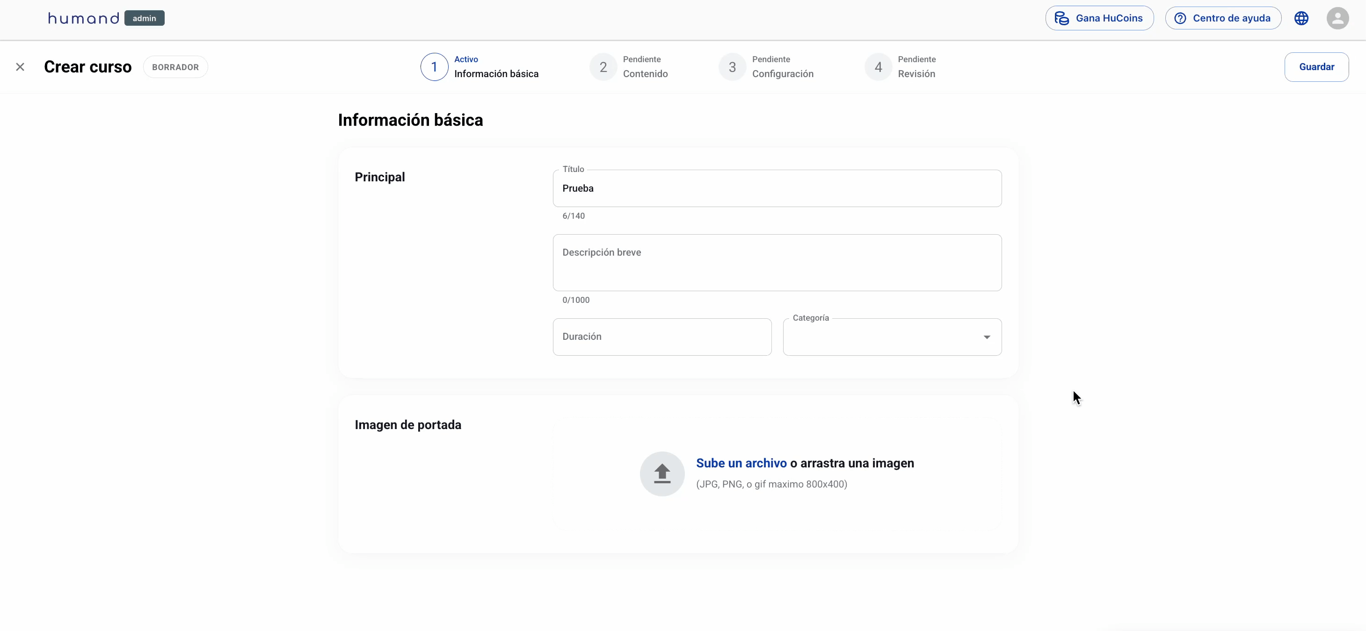Click the BORRADOR status badge
1366x631 pixels.
tap(175, 67)
